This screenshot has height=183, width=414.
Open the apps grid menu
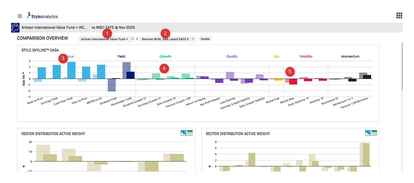pos(400,15)
